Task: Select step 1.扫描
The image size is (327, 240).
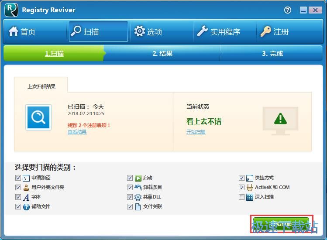Action: point(54,54)
